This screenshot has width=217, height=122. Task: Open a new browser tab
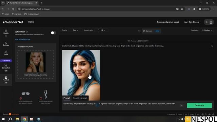click(41, 3)
